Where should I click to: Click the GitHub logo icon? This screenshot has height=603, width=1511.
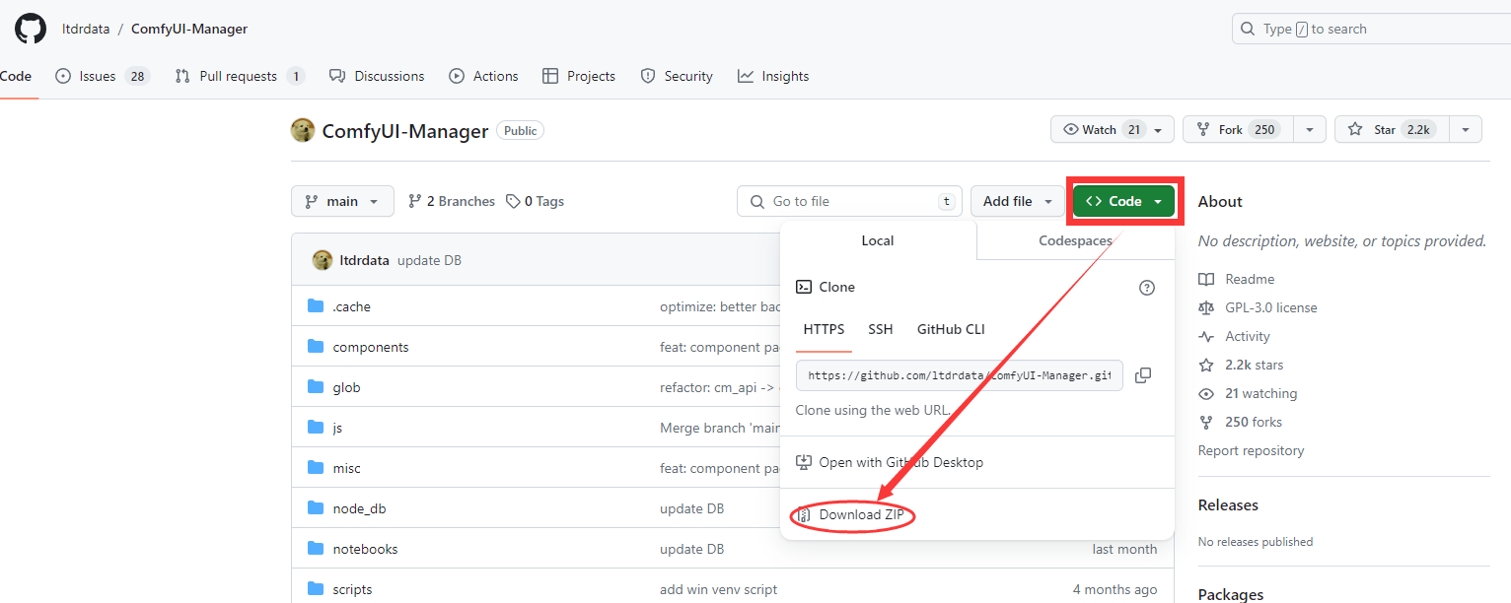31,29
